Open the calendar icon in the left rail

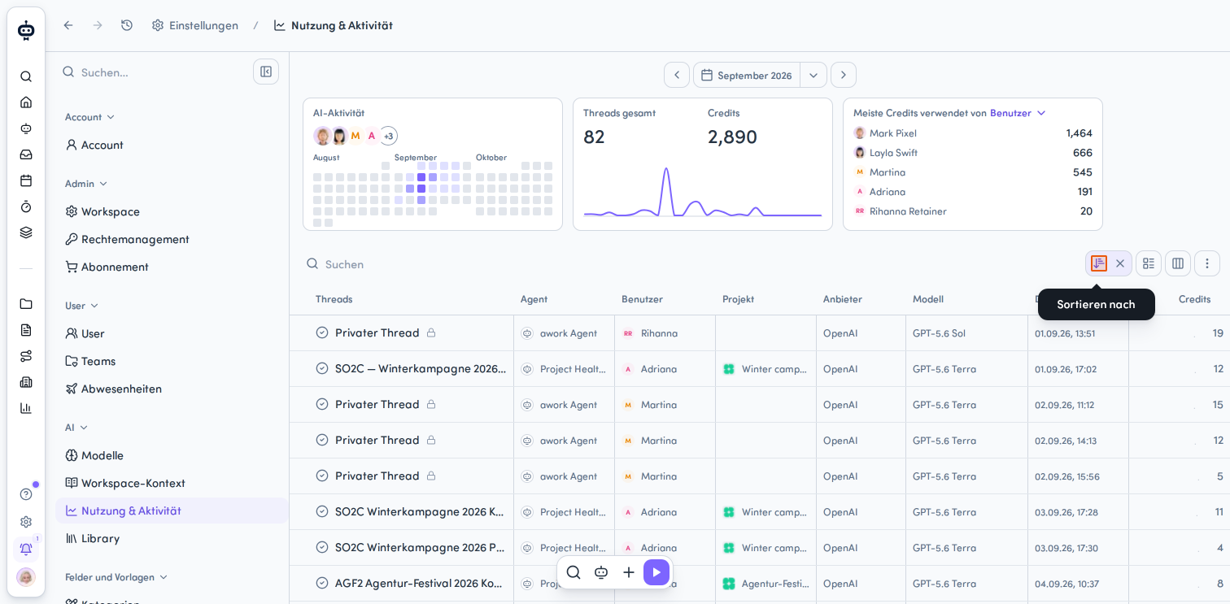pyautogui.click(x=26, y=180)
